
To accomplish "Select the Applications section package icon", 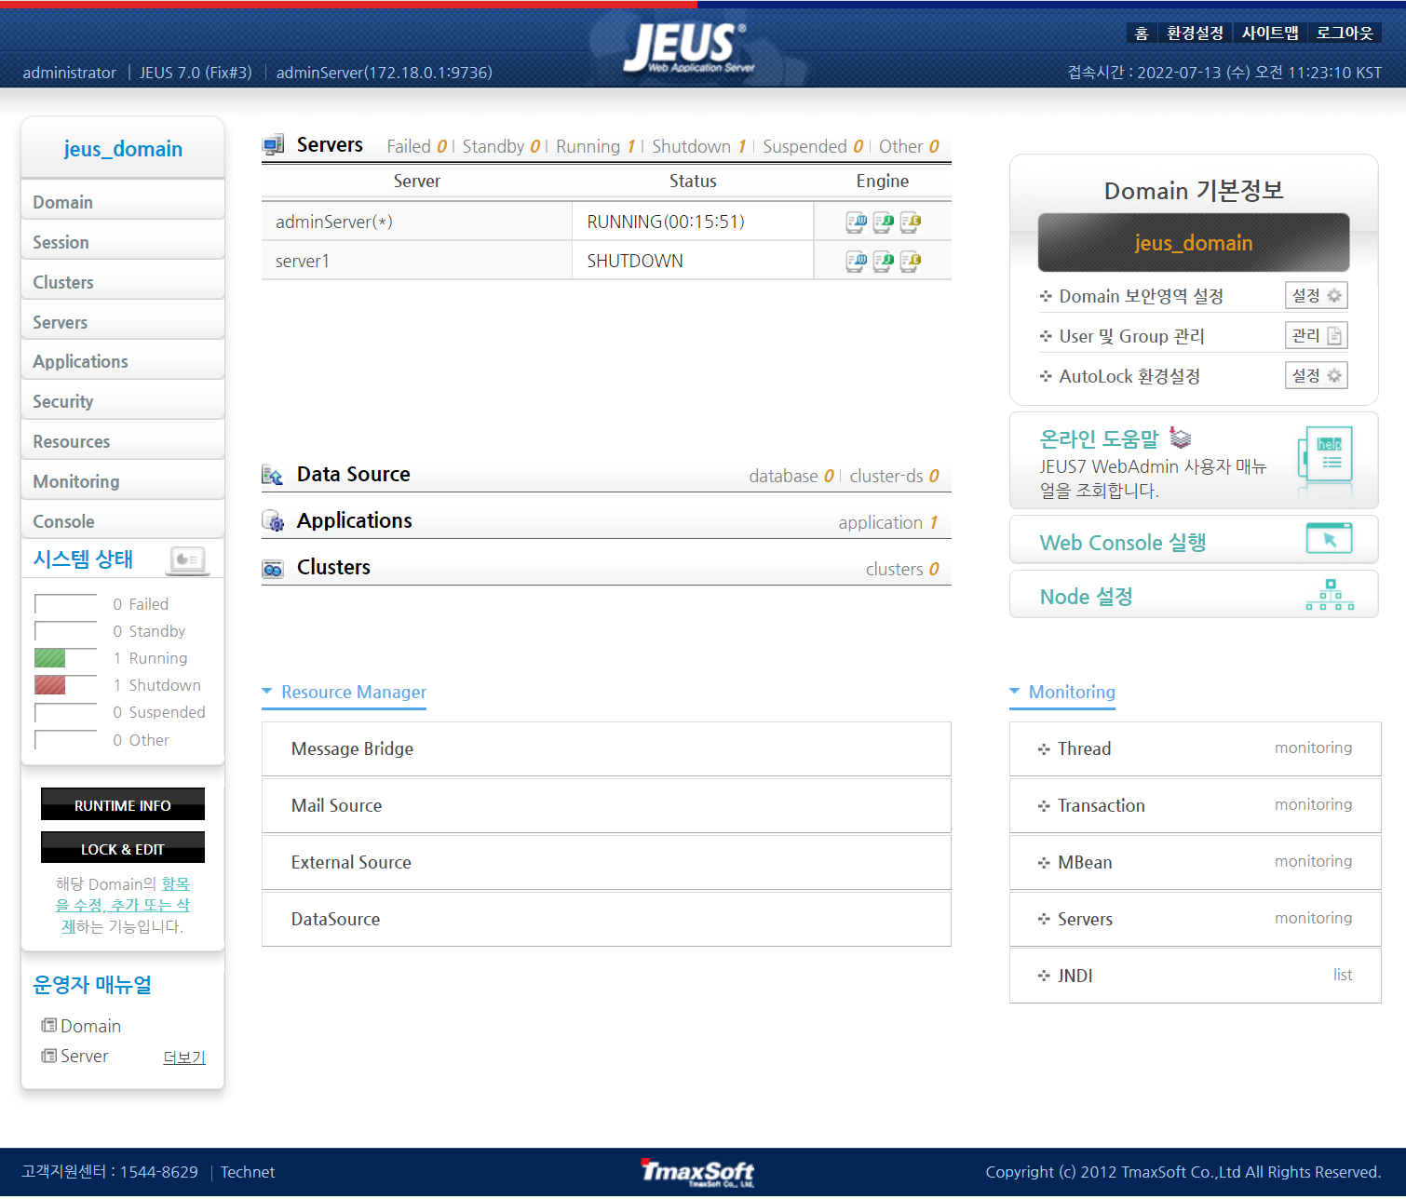I will 273,520.
